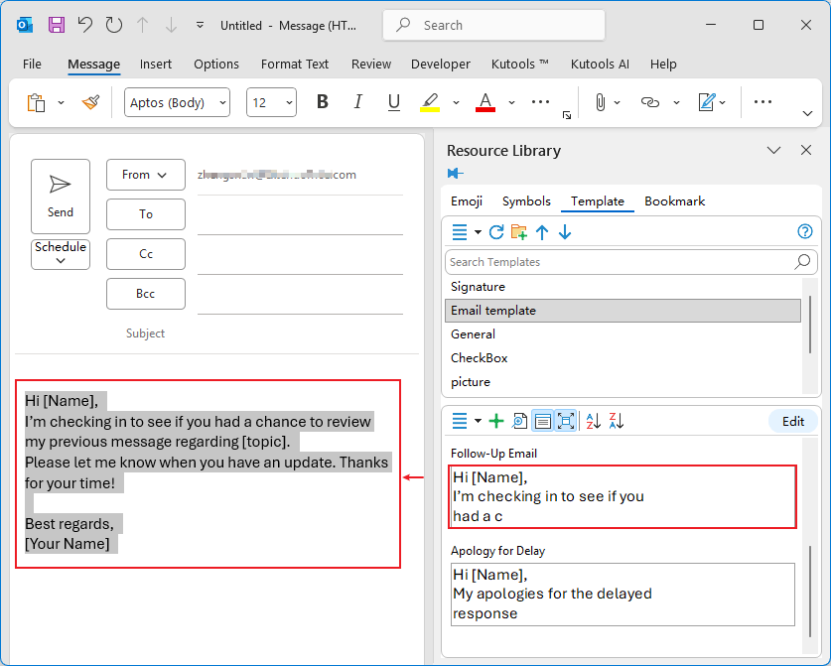Viewport: 831px width, 666px height.
Task: Open Resource Library help icon
Action: coord(805,232)
